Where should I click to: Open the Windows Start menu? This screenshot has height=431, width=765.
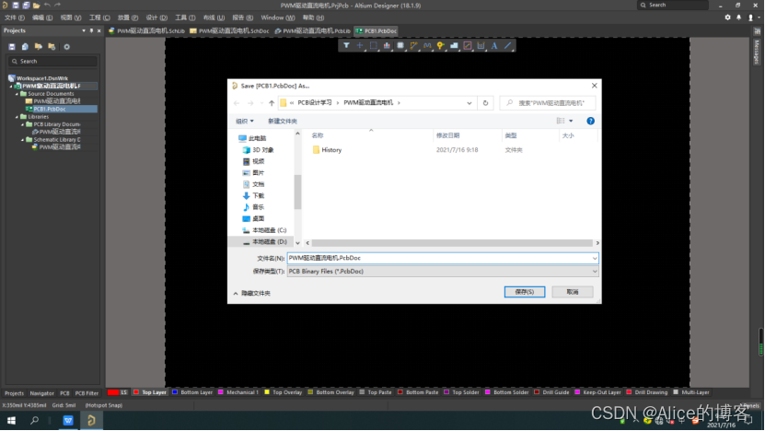(11, 420)
